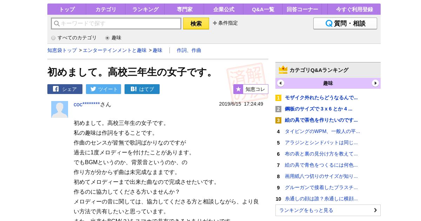The width and height of the screenshot is (421, 221).
Task: Click the question title heading 初めまして。高校三年生の女子です。
Action: [x=132, y=72]
